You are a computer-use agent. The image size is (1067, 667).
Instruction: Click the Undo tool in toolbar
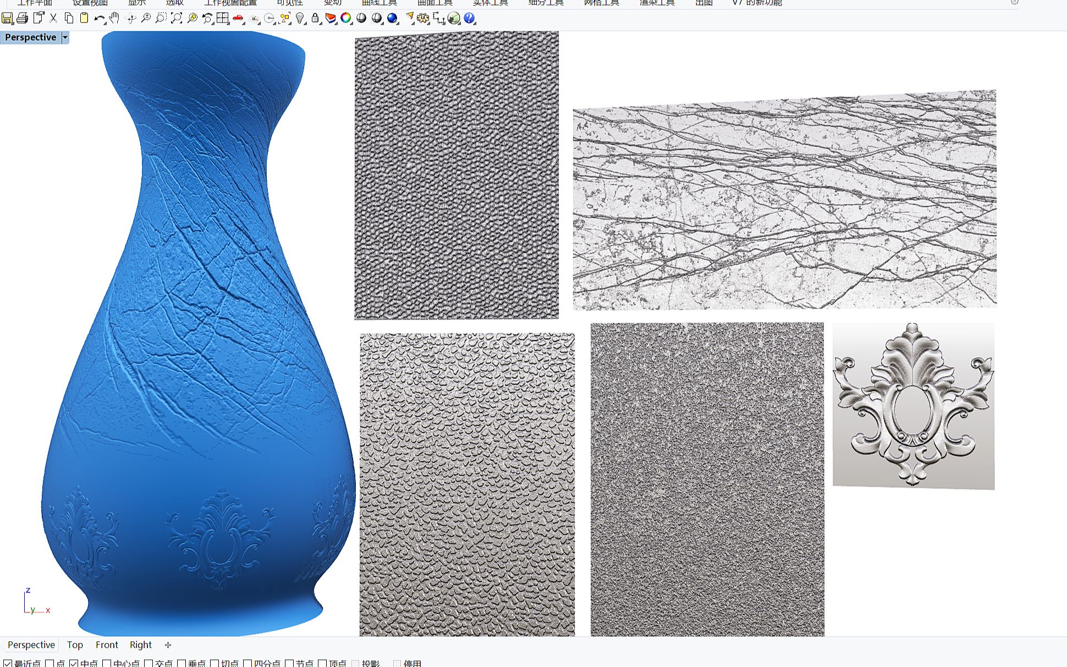(x=97, y=19)
